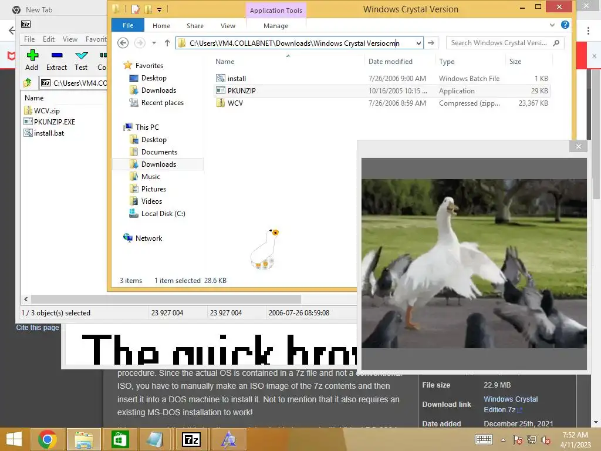Sort by Explorer Name column

(x=225, y=61)
